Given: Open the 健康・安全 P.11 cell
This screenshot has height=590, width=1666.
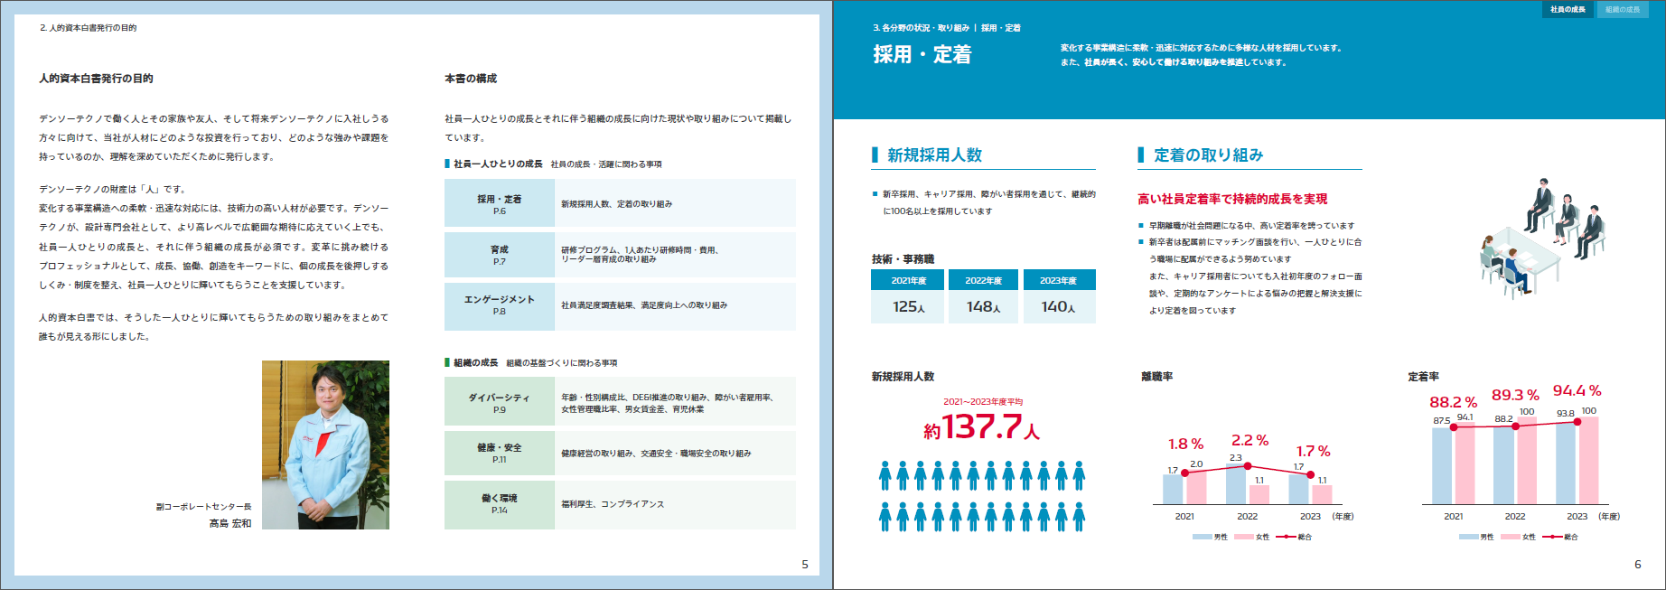Looking at the screenshot, I should coord(500,453).
